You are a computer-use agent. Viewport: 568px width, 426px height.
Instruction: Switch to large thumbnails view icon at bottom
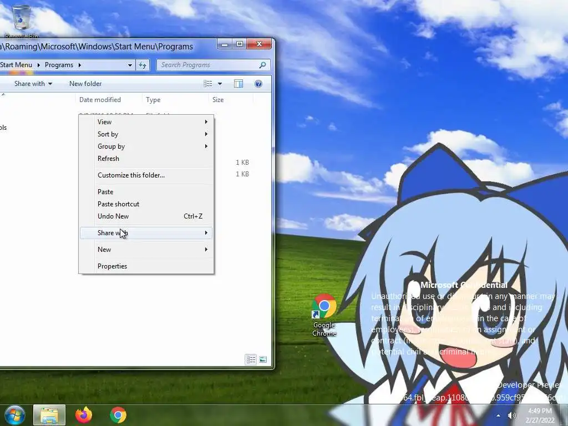tap(263, 359)
